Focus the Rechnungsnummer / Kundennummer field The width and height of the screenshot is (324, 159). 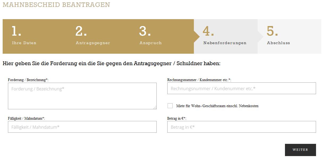241,88
